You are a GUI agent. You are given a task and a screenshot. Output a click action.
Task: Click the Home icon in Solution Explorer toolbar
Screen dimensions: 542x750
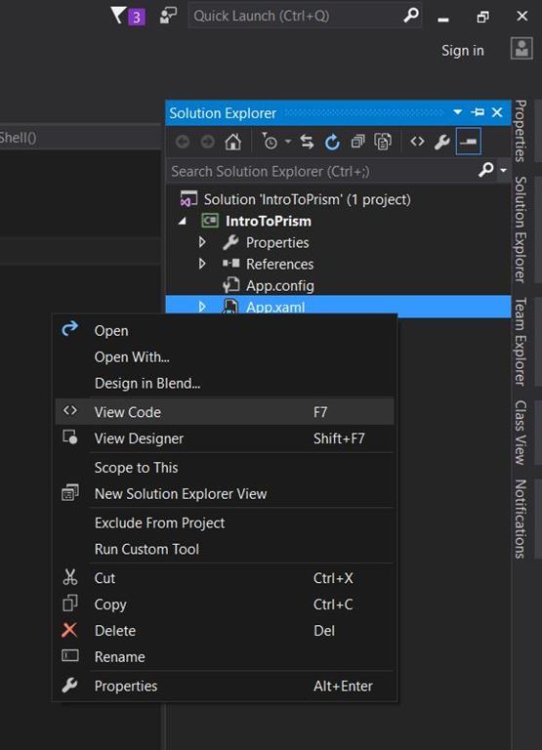pyautogui.click(x=233, y=142)
